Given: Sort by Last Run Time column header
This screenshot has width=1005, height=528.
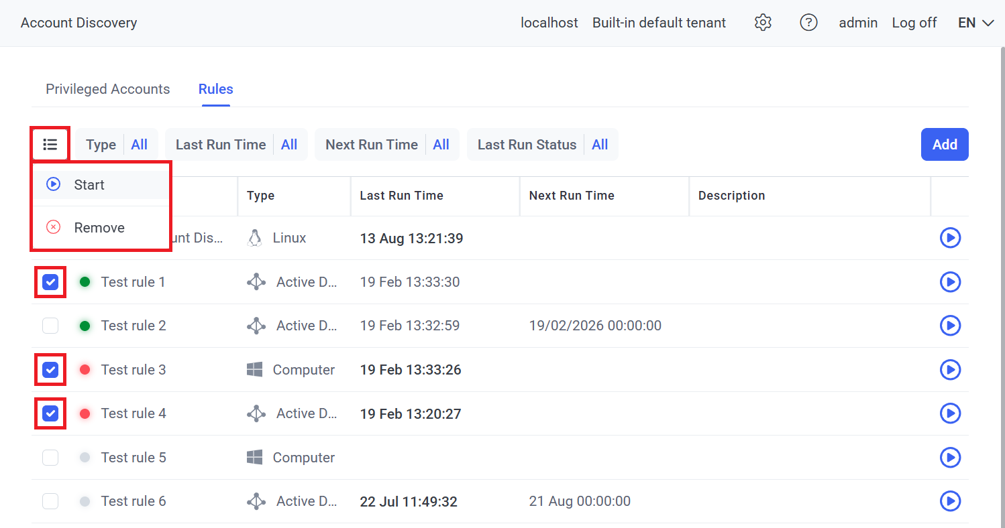Looking at the screenshot, I should pyautogui.click(x=401, y=196).
